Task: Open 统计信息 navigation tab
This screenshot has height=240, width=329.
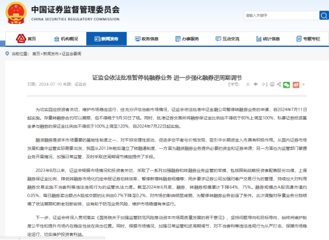Action: (x=268, y=39)
